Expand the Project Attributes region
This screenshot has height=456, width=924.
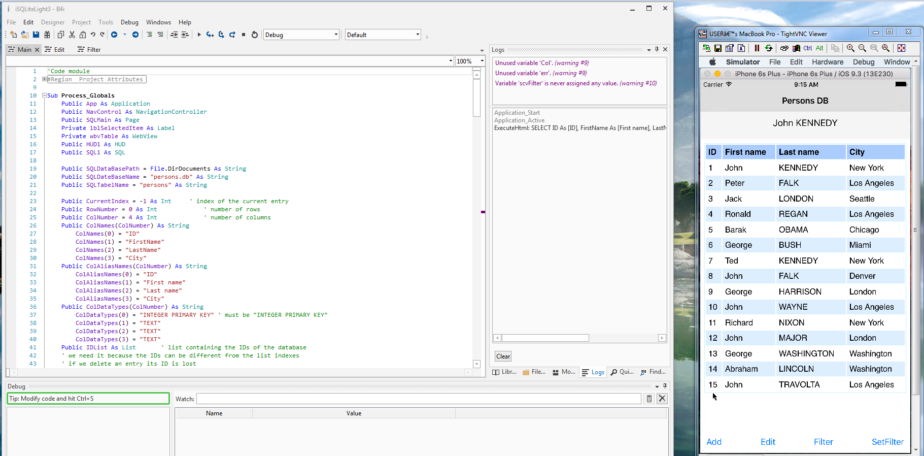(44, 79)
